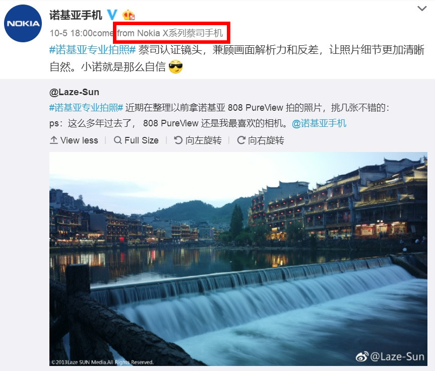Click the blue verified V badge
This screenshot has height=371, width=435.
pos(112,15)
